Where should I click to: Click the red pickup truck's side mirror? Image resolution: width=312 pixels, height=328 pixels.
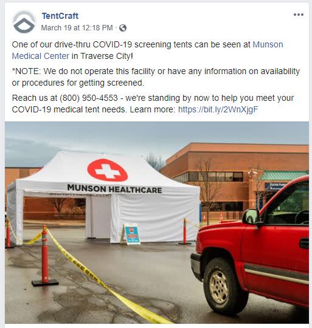(251, 217)
